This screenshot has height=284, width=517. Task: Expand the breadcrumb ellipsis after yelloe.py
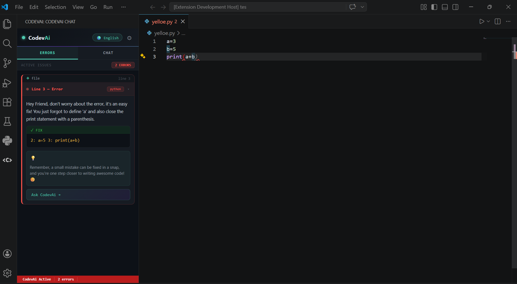(183, 33)
